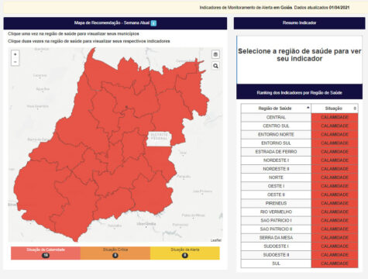Select SERRA DA MESA region row

click(x=299, y=237)
